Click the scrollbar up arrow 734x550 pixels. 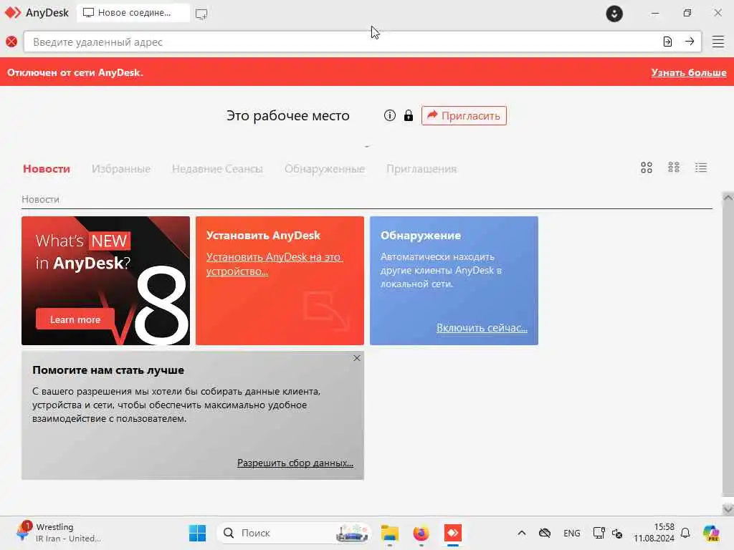tap(728, 198)
